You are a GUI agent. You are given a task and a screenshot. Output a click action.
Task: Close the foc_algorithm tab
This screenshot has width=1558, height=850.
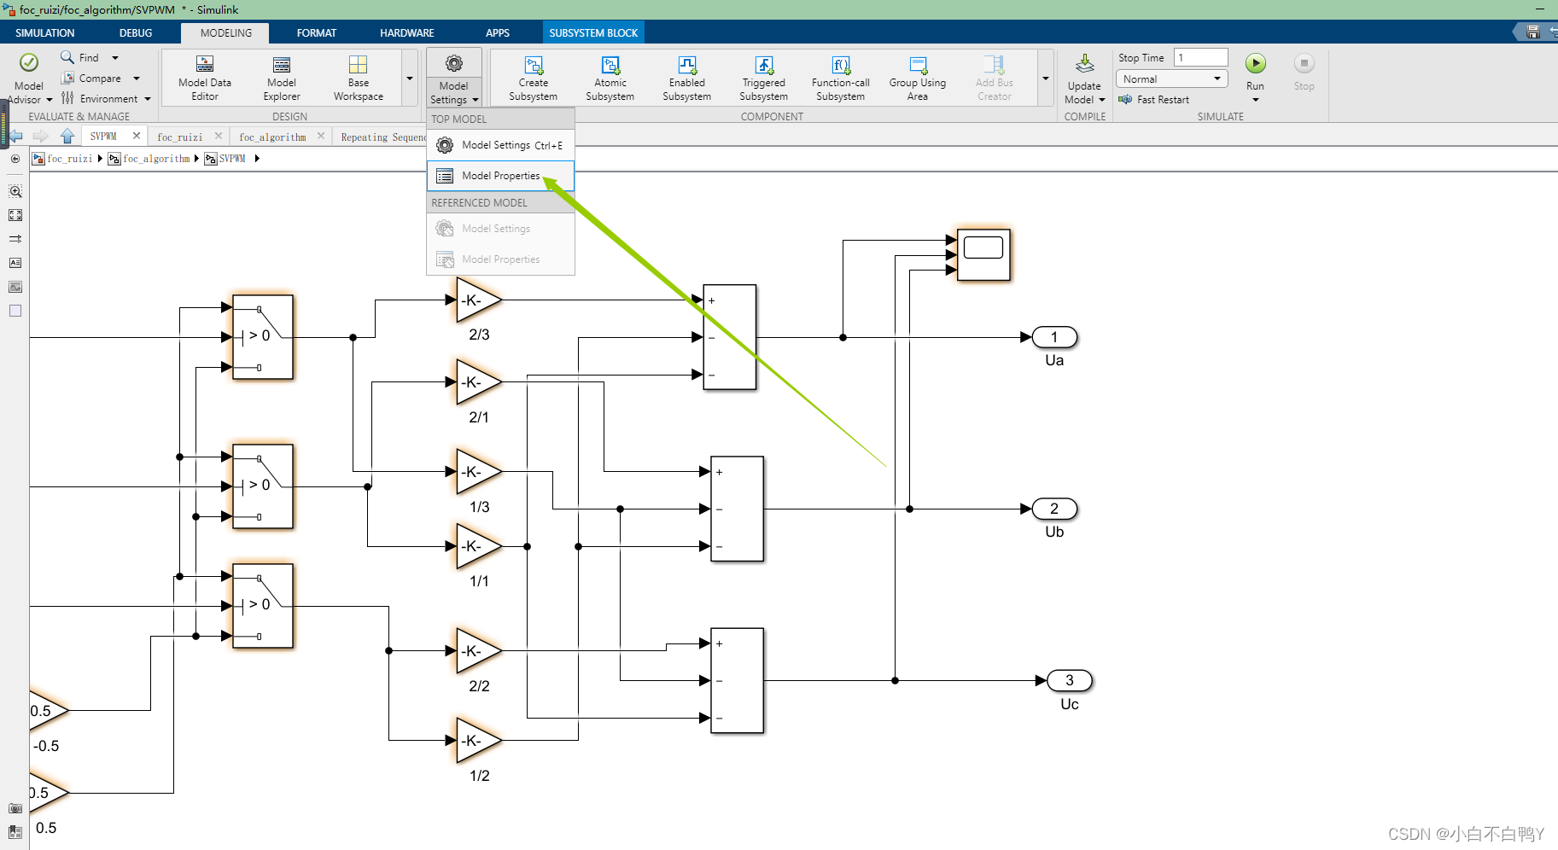point(321,136)
